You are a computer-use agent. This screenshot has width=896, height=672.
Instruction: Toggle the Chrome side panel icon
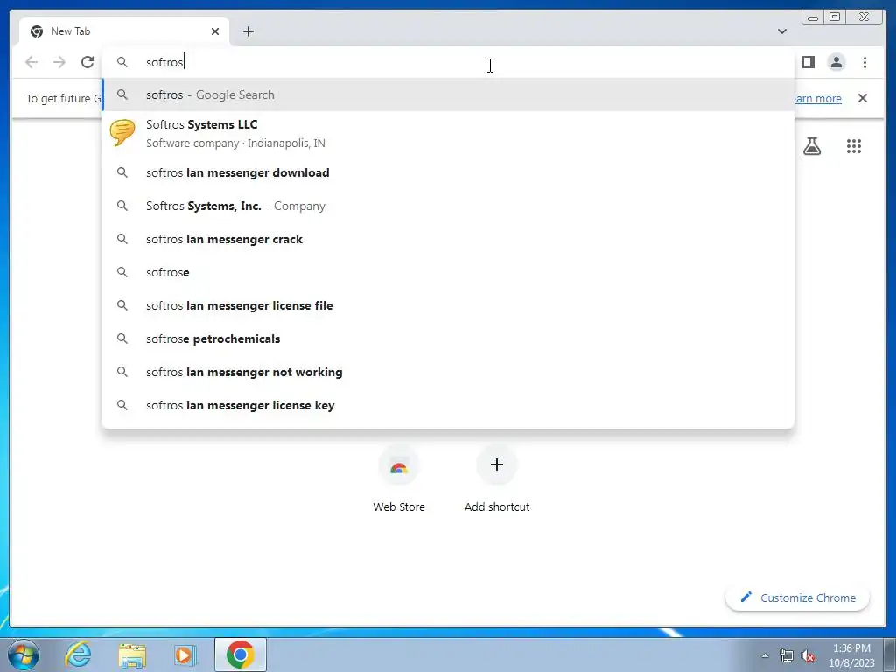click(808, 62)
